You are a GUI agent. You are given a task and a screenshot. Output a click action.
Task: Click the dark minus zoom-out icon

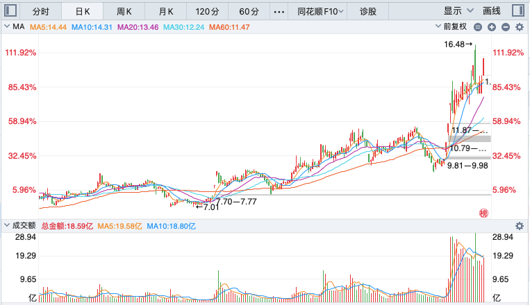(x=506, y=27)
